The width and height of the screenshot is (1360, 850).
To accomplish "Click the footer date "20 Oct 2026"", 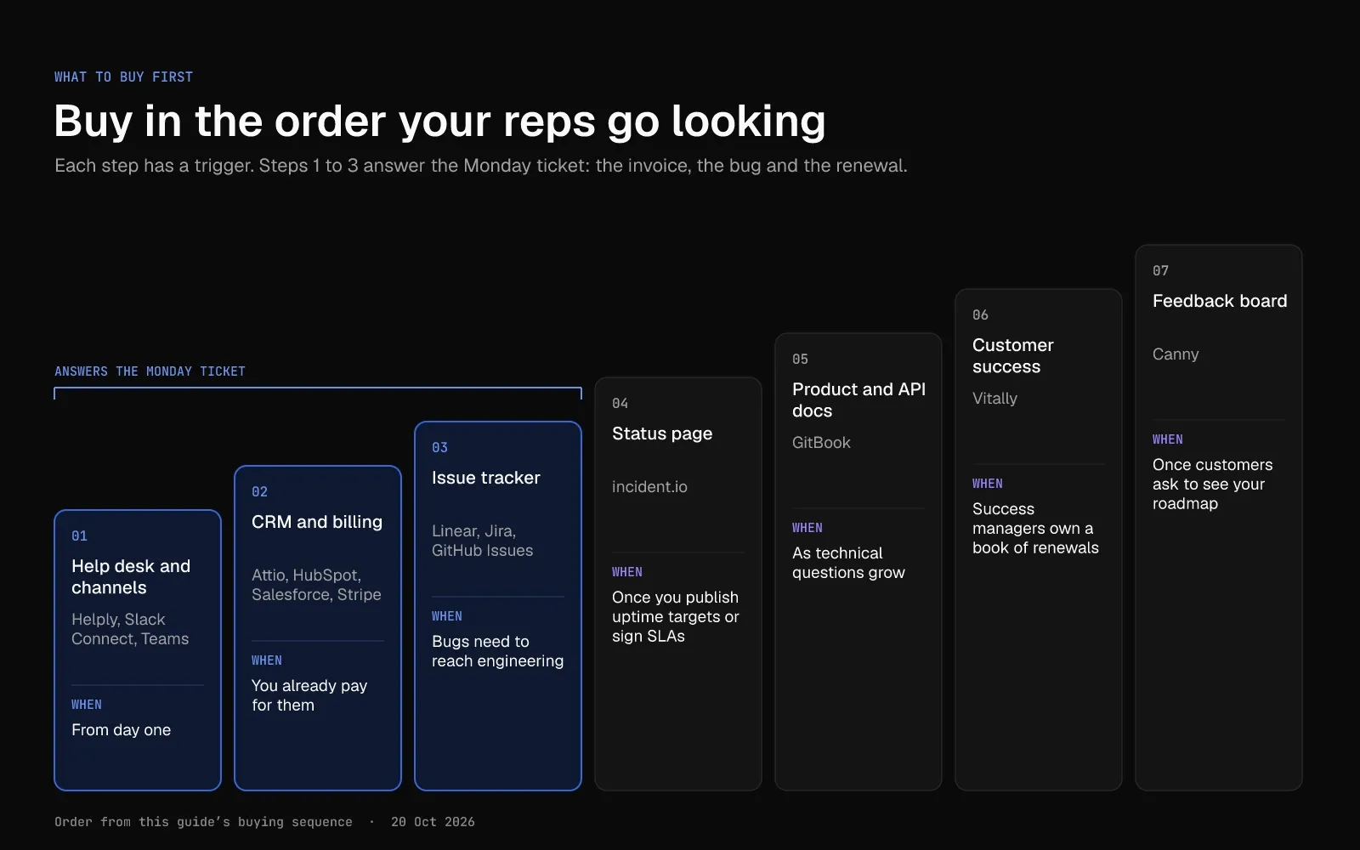I will point(433,822).
